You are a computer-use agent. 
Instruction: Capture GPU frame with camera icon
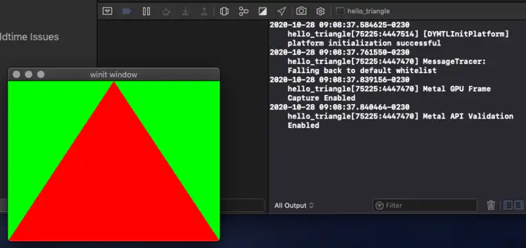click(x=301, y=11)
